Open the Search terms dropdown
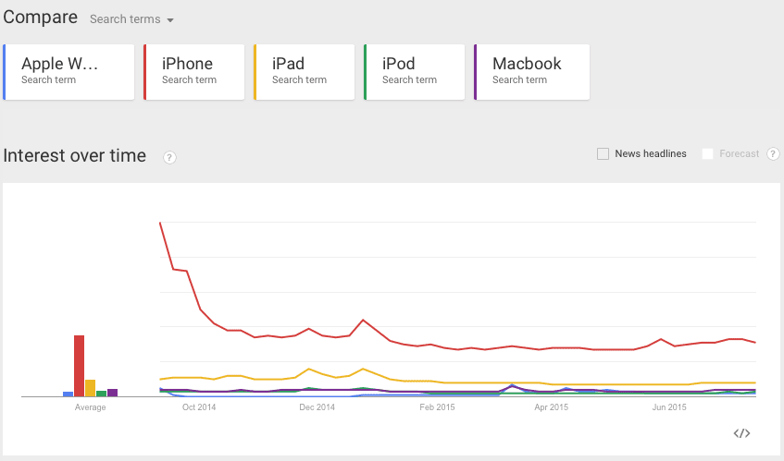 132,19
